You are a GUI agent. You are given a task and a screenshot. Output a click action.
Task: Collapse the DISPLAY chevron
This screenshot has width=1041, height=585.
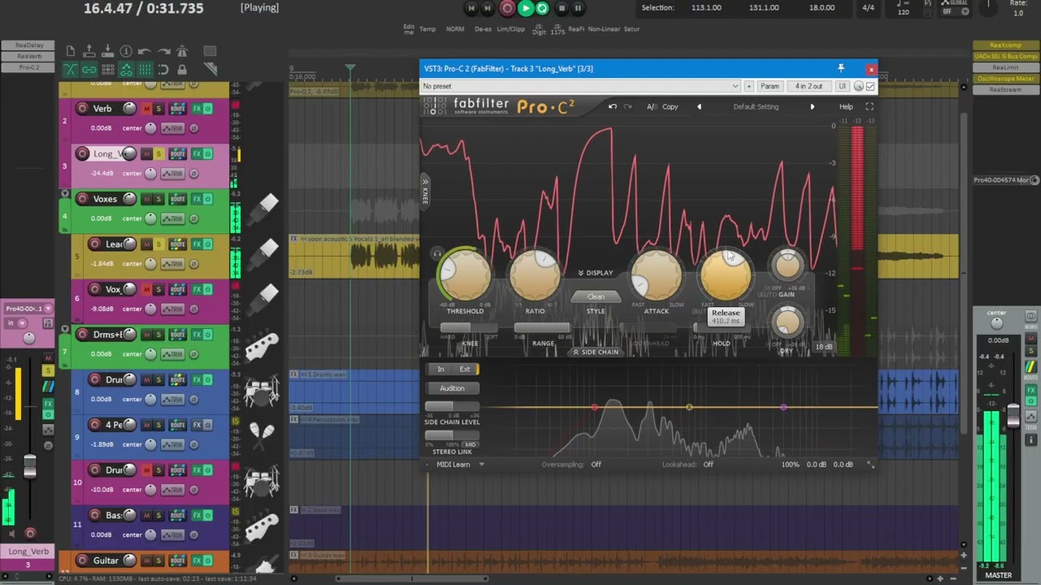coord(595,273)
